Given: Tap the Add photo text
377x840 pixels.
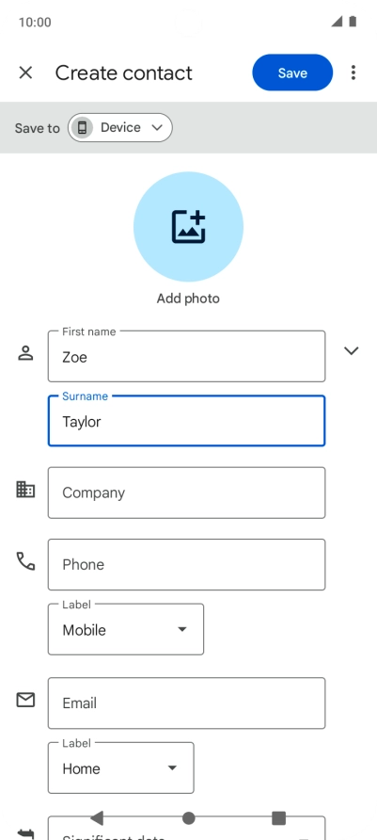Looking at the screenshot, I should coord(188,299).
